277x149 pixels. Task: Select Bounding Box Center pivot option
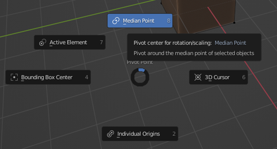48,77
